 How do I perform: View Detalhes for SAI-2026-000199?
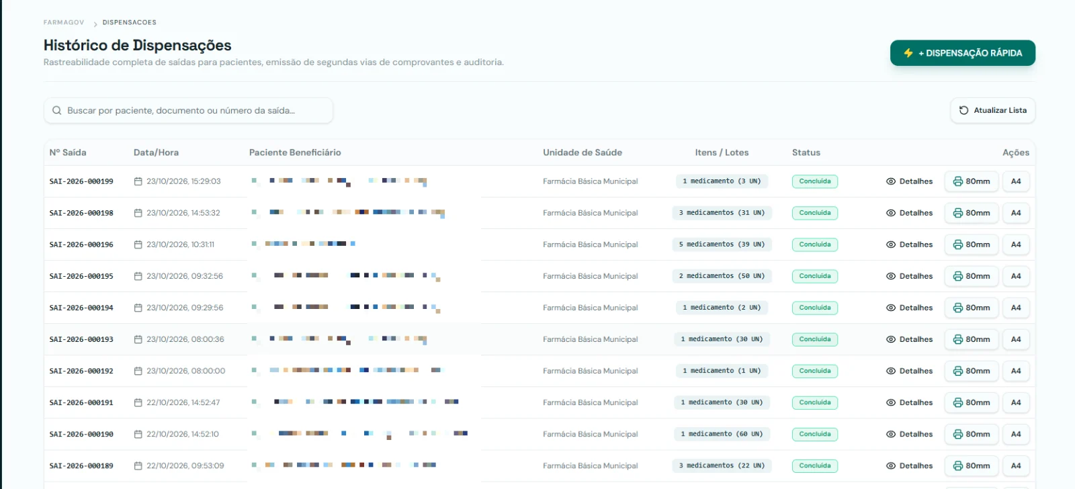tap(909, 181)
